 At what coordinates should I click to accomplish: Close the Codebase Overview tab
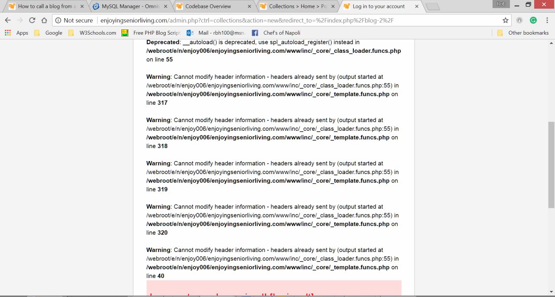tap(249, 6)
